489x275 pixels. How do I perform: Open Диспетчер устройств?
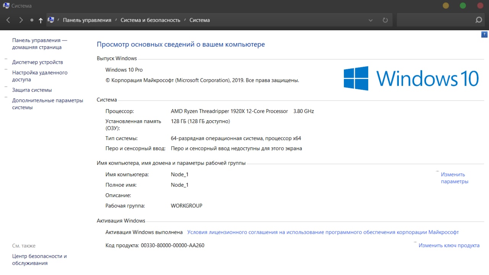click(37, 62)
